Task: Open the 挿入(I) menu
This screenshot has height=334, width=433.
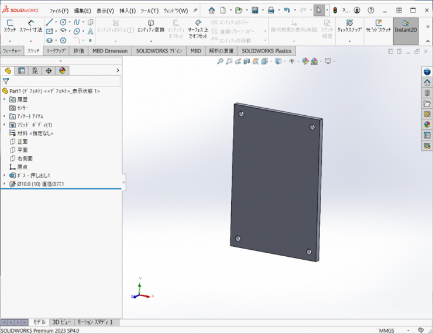Action: click(x=127, y=11)
